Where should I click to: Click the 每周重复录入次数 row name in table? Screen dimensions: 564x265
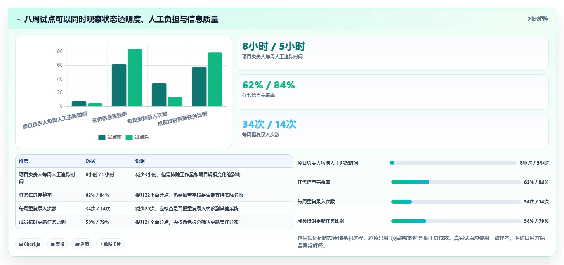click(x=38, y=209)
